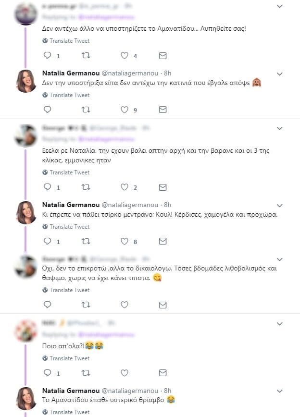Like Natalia's tweet showing 8 likes
The image size is (300, 417).
(125, 241)
